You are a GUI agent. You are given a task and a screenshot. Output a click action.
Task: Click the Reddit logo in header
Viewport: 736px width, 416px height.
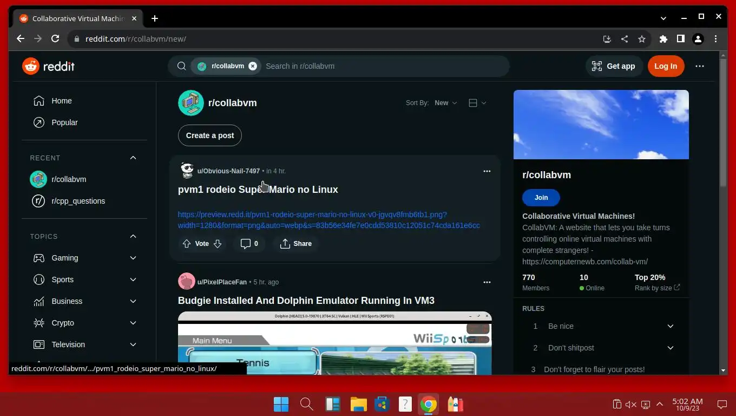[x=48, y=66]
